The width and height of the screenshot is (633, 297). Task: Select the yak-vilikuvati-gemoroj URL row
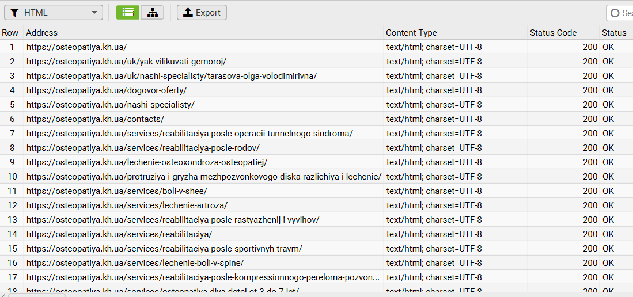coord(126,62)
